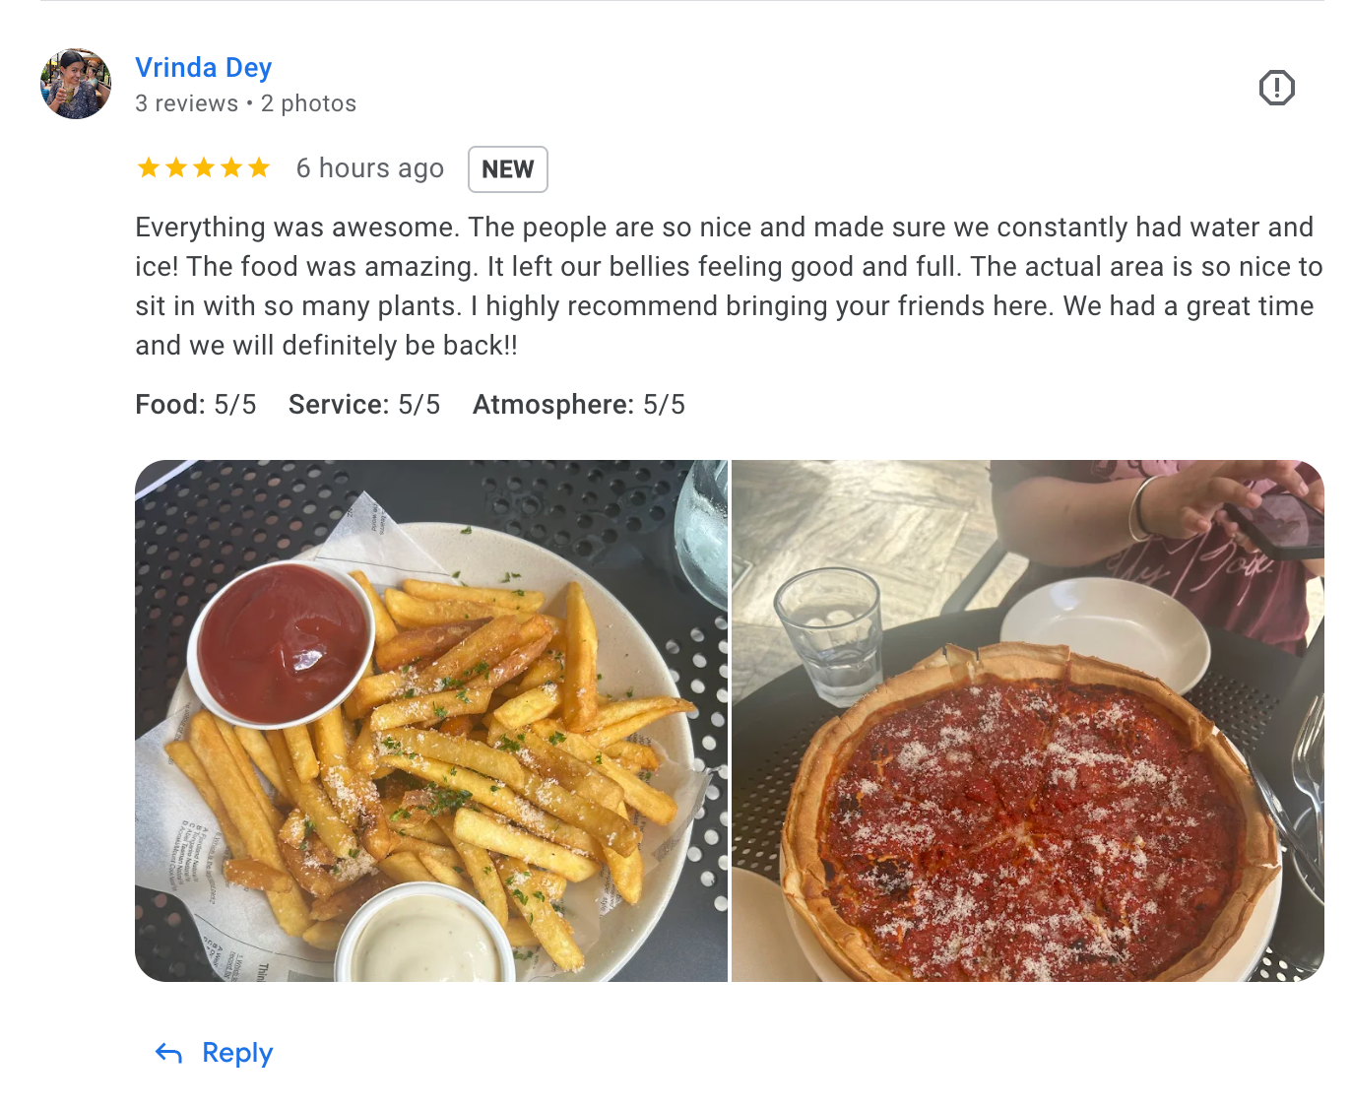
Task: Click the first yellow rating star
Action: 149,167
